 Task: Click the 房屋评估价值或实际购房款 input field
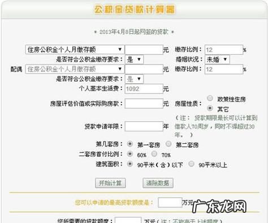[144, 104]
